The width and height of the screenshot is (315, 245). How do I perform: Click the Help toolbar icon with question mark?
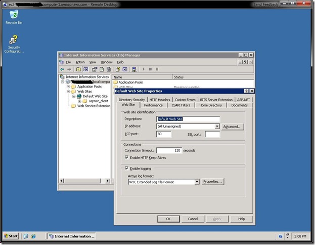[x=118, y=69]
